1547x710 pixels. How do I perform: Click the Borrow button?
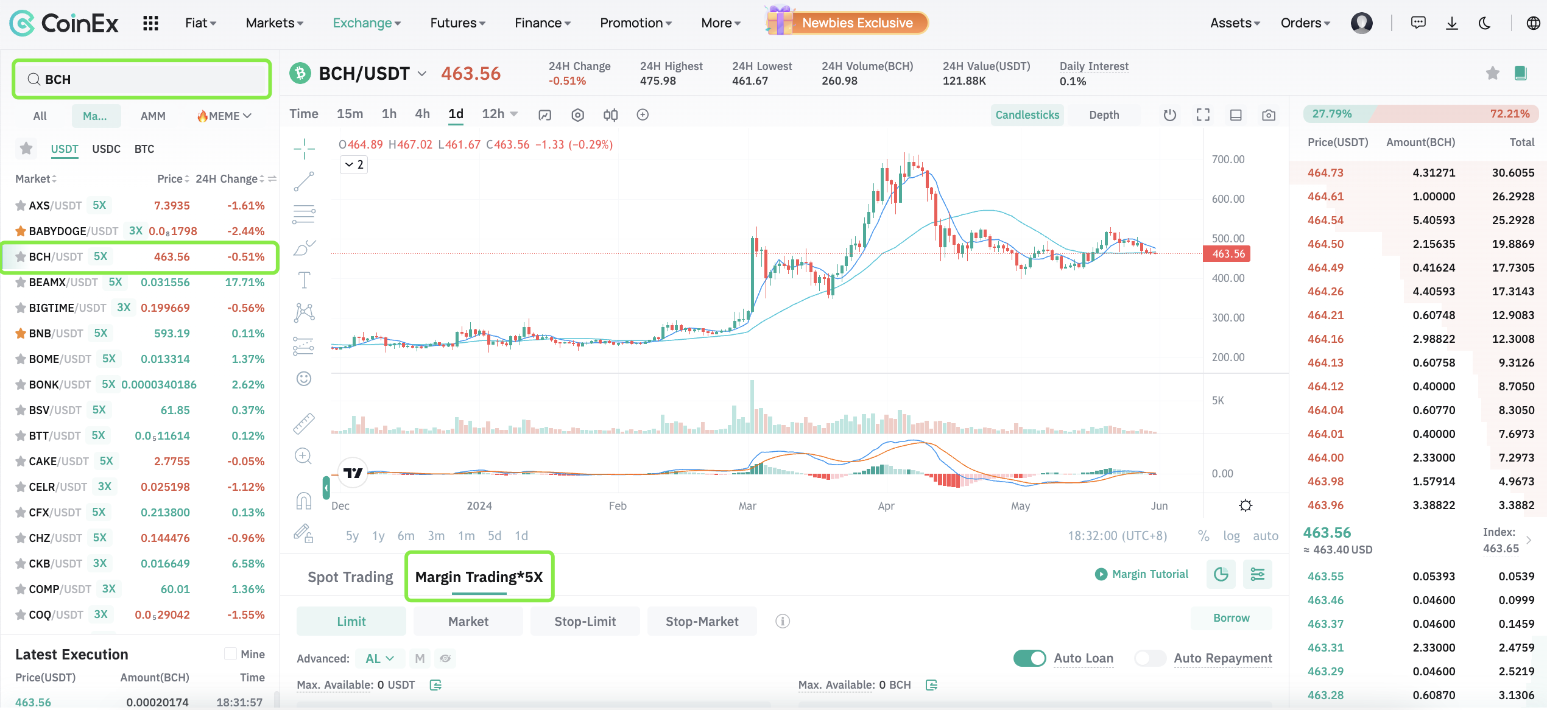pyautogui.click(x=1231, y=618)
